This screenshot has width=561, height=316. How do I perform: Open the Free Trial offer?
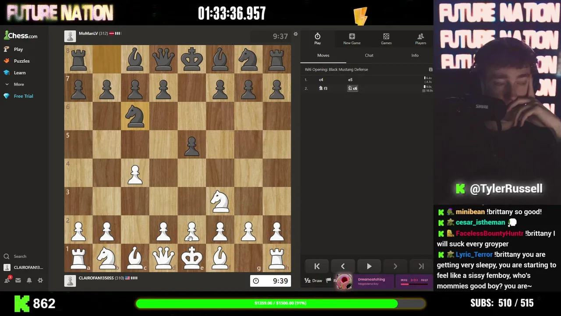click(23, 96)
